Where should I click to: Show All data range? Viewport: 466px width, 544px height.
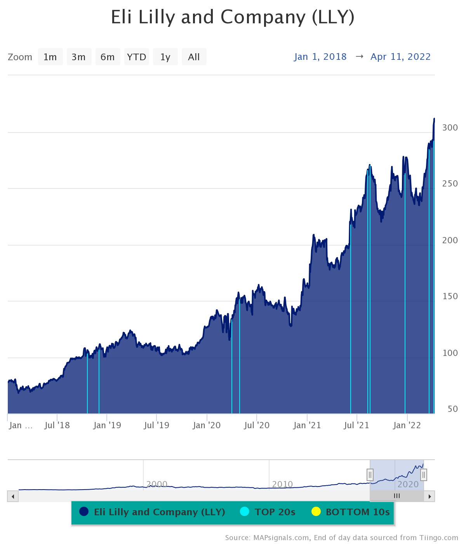(194, 57)
